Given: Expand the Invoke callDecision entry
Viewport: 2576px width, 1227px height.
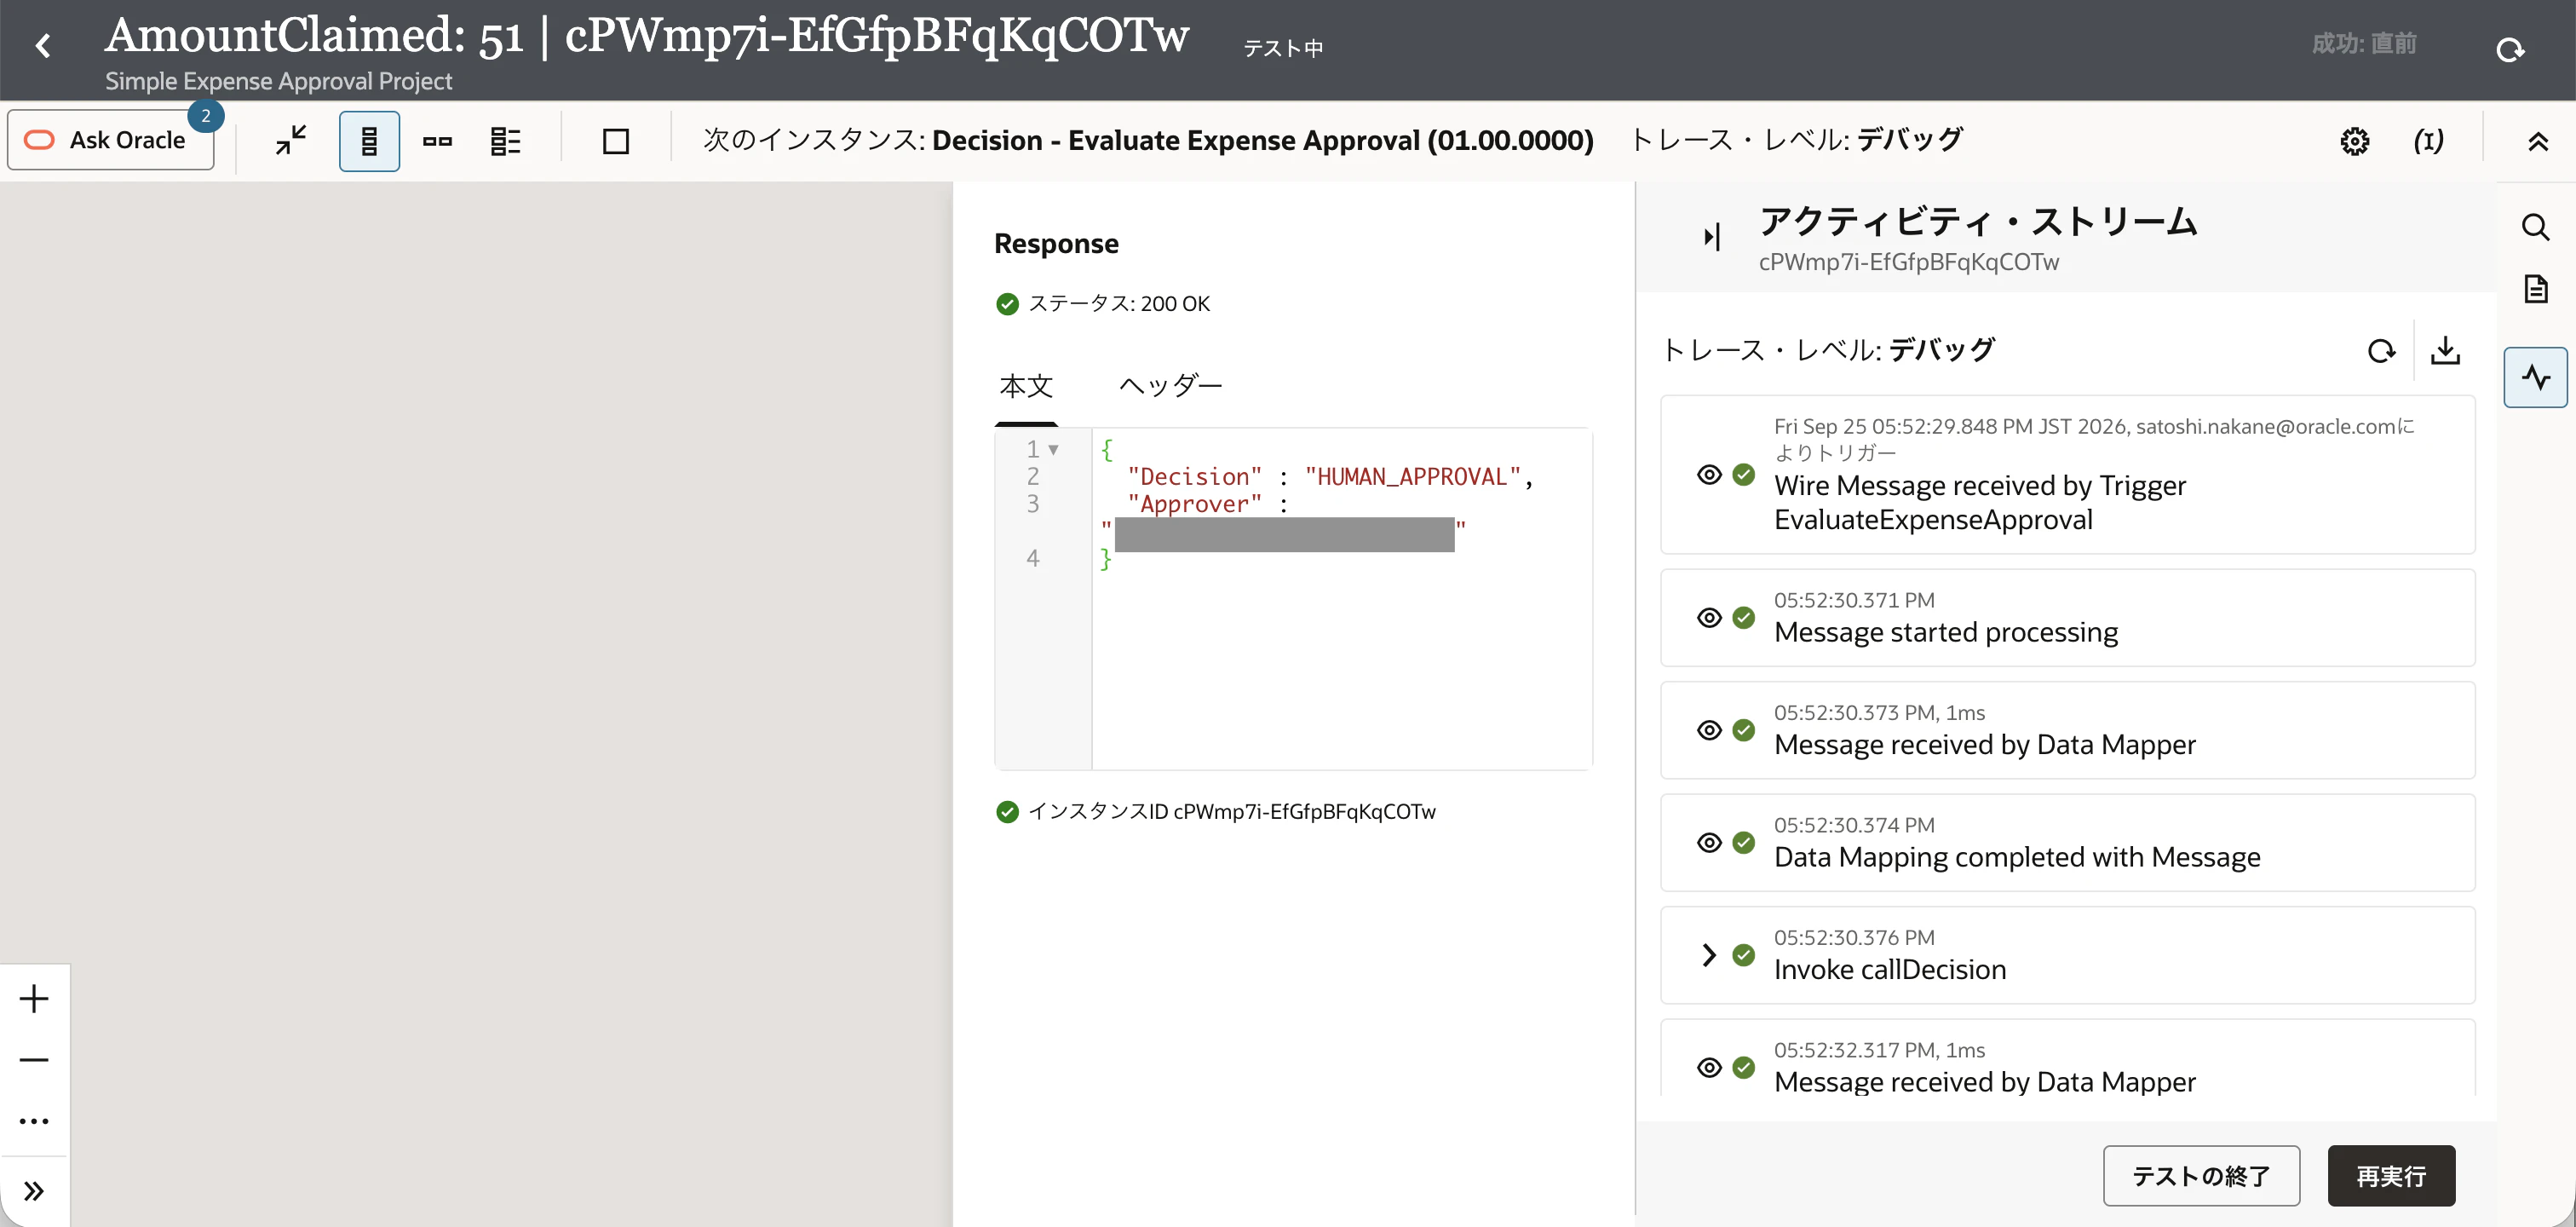Looking at the screenshot, I should (1709, 955).
